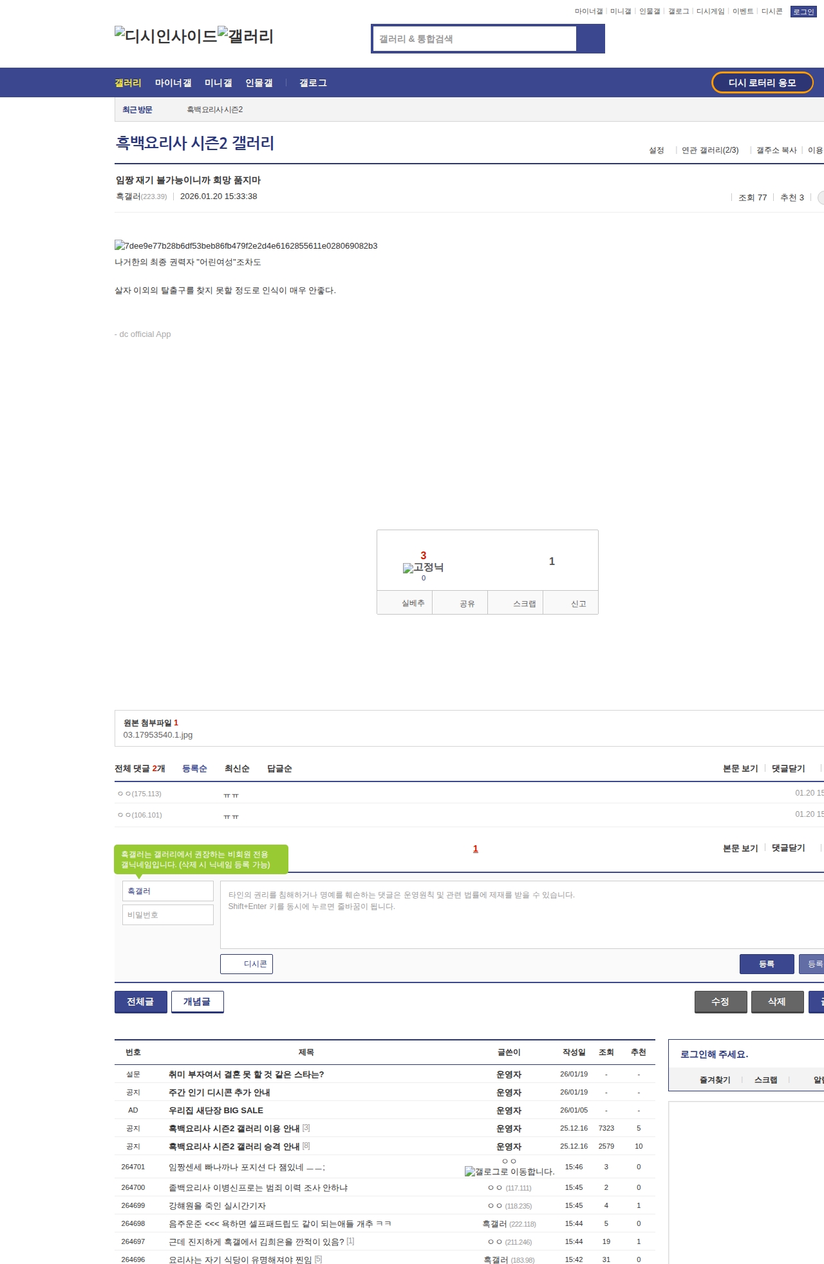Open notice 갤러리 이용 안내

pyautogui.click(x=234, y=1129)
